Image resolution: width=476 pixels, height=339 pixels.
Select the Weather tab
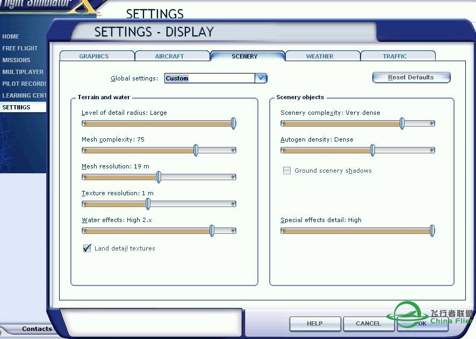pos(320,56)
